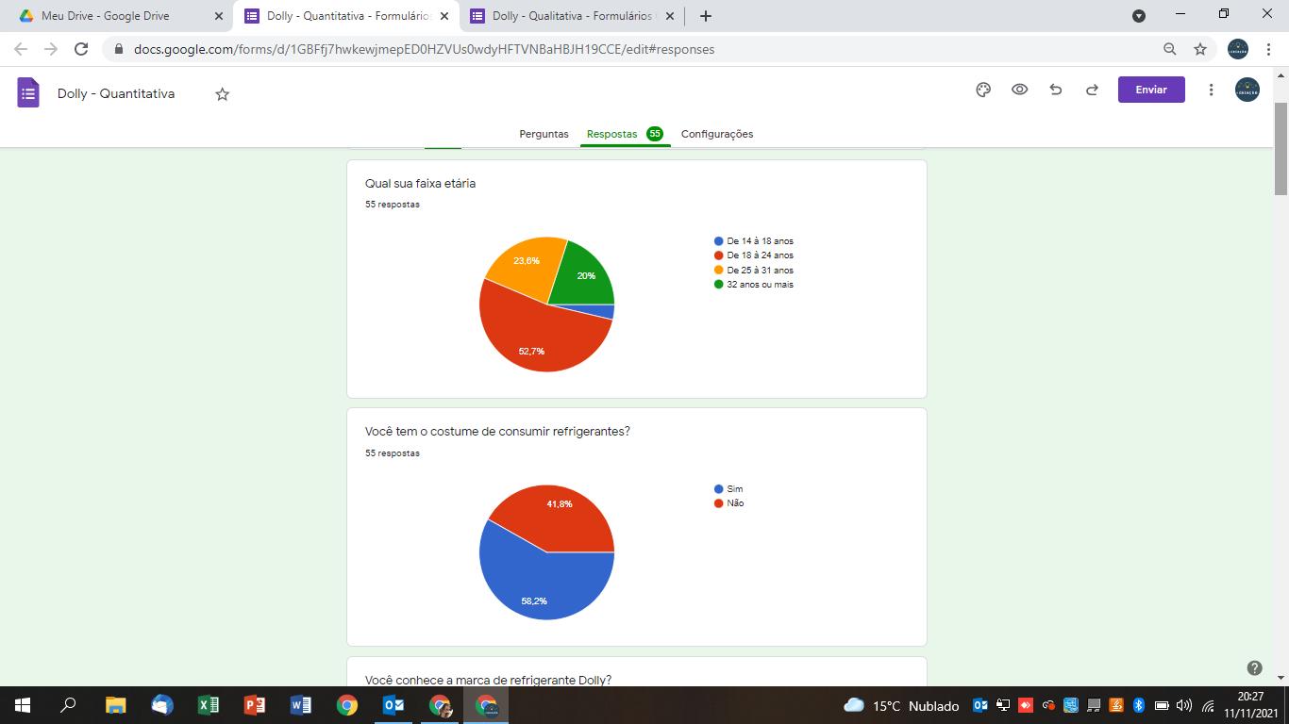The width and height of the screenshot is (1289, 724).
Task: Bookmark this page with the star icon
Action: point(1200,49)
